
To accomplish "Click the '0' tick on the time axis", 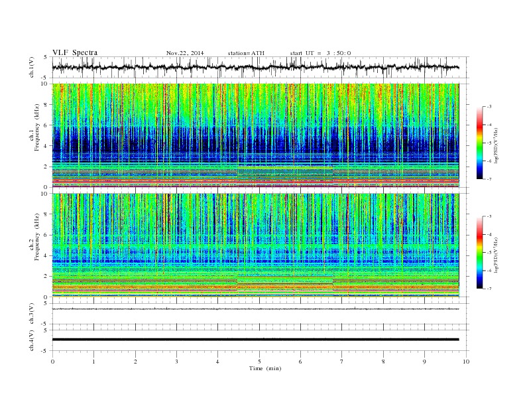I will 52,362.
